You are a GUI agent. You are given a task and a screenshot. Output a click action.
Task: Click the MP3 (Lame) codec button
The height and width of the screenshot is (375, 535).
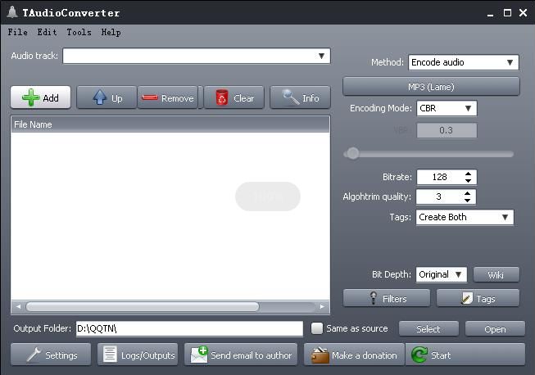431,87
